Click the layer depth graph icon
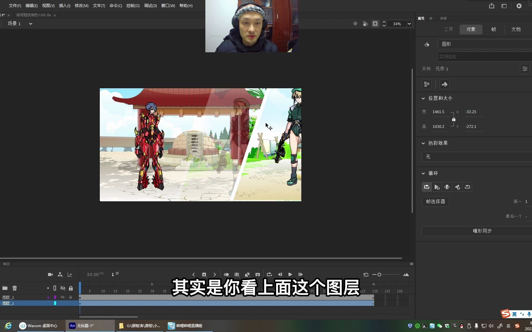Viewport: 532px width, 332px height. (x=70, y=275)
